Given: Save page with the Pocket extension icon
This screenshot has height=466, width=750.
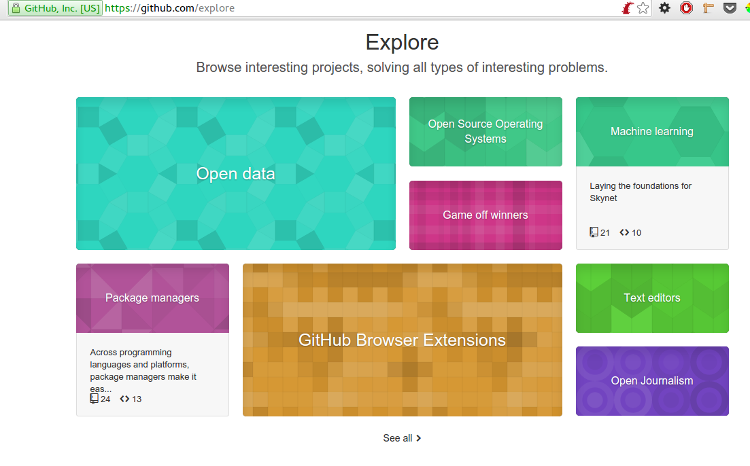Looking at the screenshot, I should coord(730,7).
